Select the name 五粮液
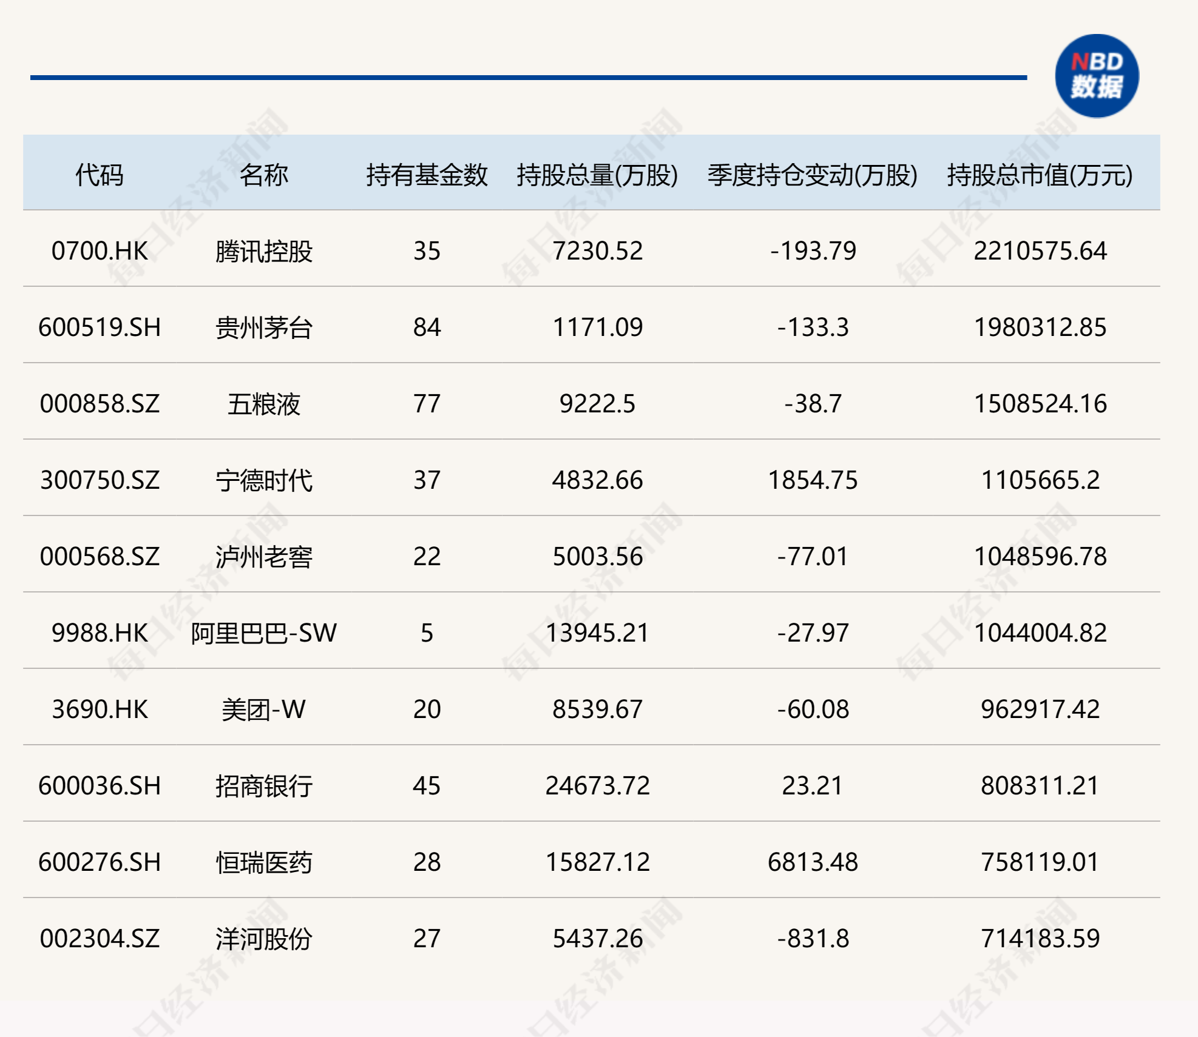Image resolution: width=1198 pixels, height=1037 pixels. (263, 404)
